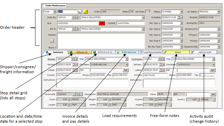224x126 pixels.
Task: Click the Commodity edit icon next to ELECSUP
Action: [x=74, y=94]
